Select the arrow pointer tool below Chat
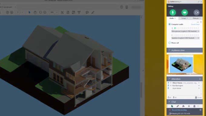This screenshot has width=206, height=116. (x=172, y=106)
